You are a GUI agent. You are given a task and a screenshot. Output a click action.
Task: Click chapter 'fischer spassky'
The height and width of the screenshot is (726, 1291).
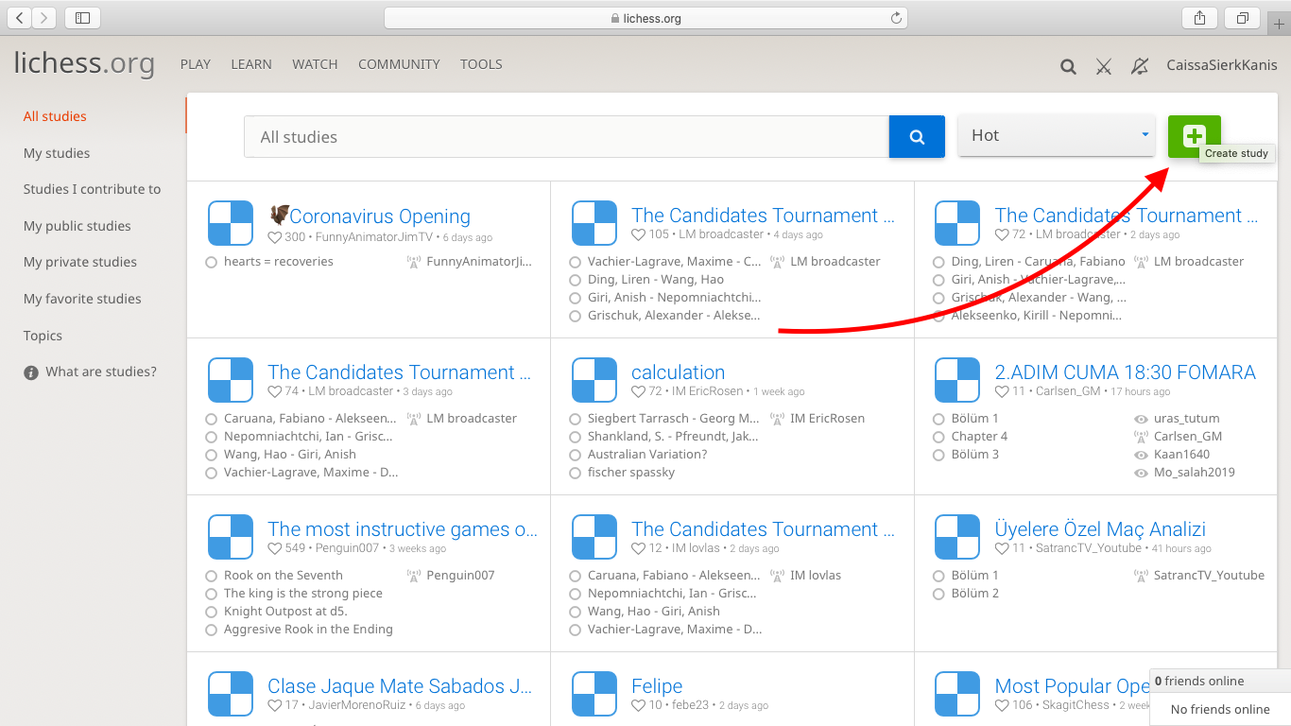(631, 473)
